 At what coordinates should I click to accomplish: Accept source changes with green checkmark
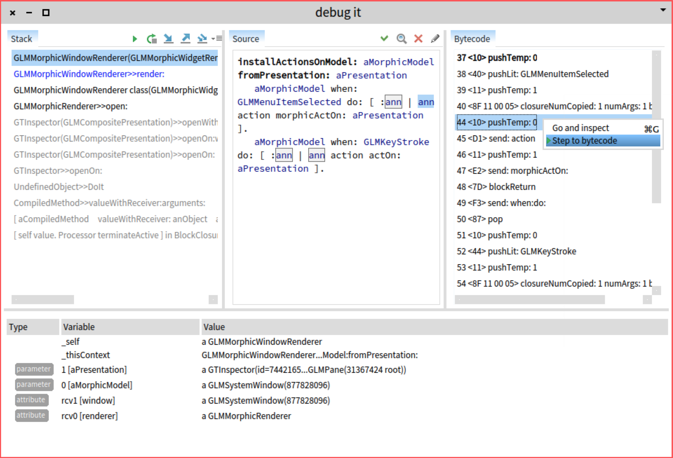click(384, 38)
